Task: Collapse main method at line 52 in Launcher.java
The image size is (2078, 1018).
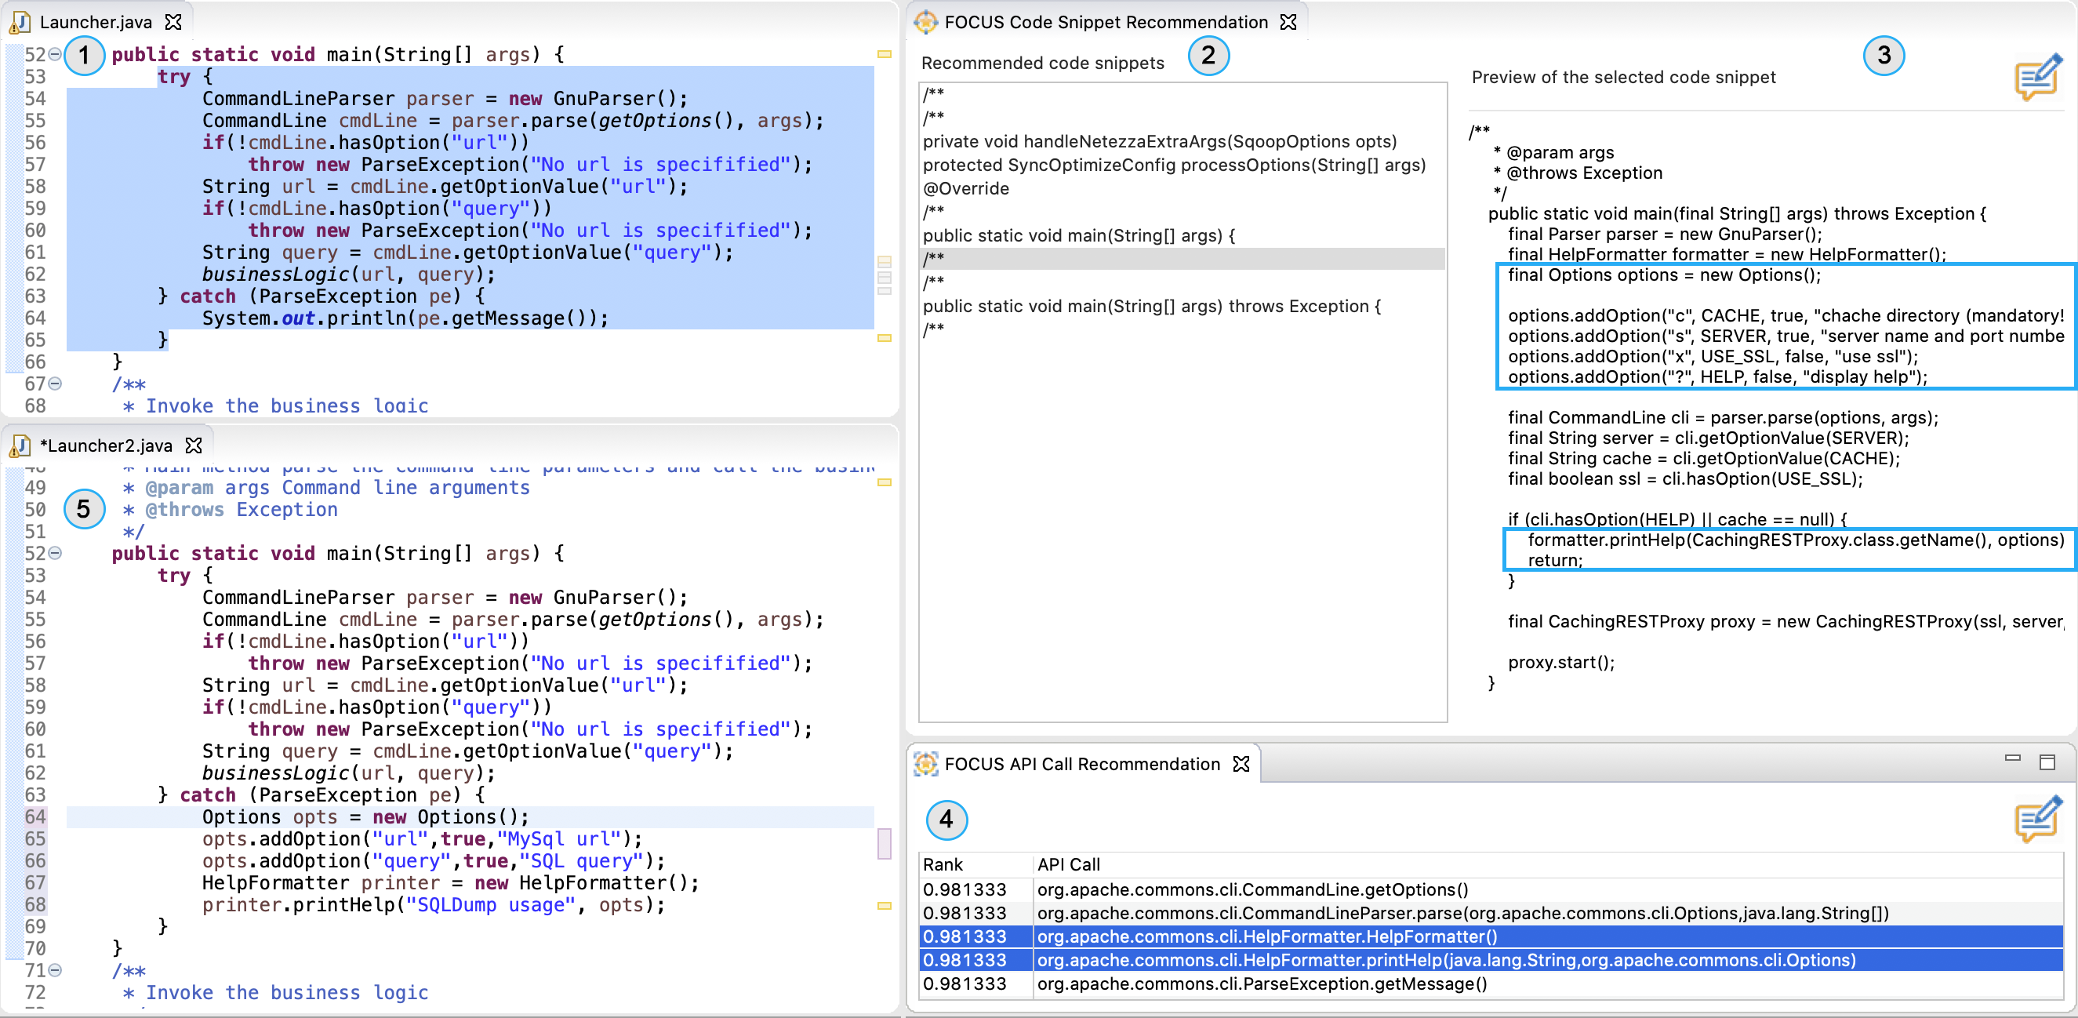Action: (55, 54)
